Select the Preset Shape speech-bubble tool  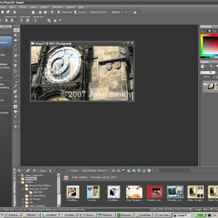16,112
